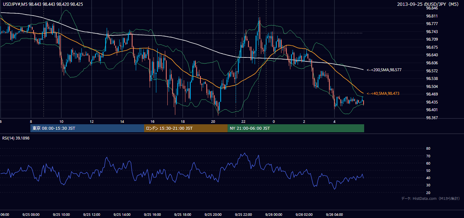Click the 98.435 price axis label
This screenshot has width=464, height=218.
(432, 102)
